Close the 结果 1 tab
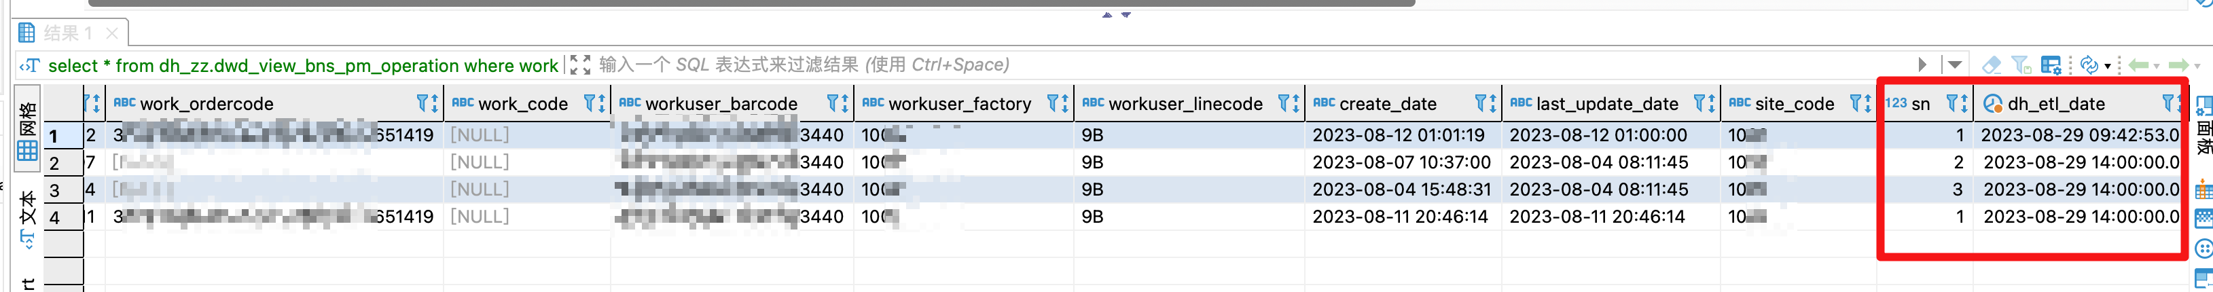The image size is (2213, 292). tap(111, 33)
